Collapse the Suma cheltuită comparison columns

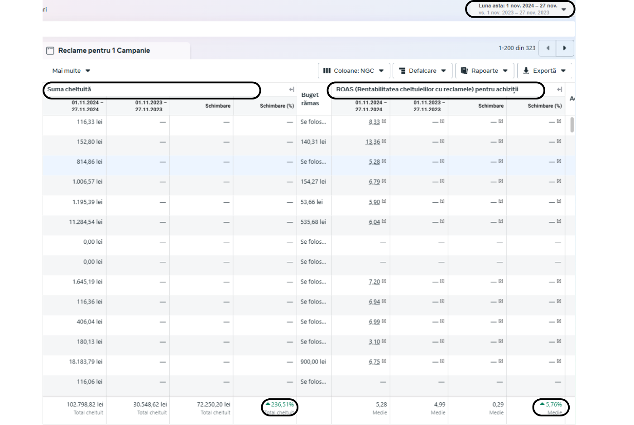tap(292, 90)
